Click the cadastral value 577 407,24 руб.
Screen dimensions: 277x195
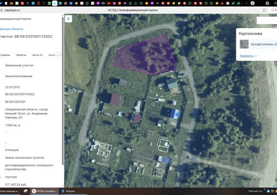click(x=16, y=185)
